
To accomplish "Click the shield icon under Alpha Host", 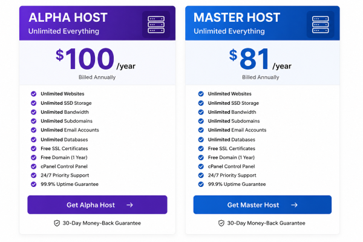I will [x=57, y=223].
